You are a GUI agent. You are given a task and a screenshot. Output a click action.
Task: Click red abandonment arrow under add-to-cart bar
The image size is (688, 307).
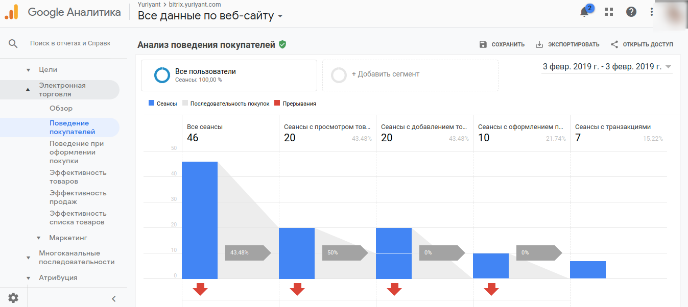[394, 289]
